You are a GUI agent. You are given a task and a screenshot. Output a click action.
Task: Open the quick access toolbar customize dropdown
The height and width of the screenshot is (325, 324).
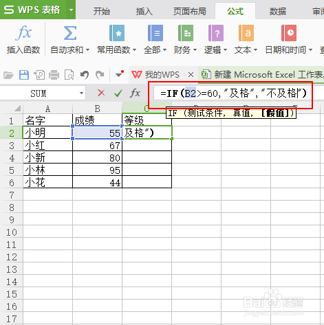pos(120,74)
